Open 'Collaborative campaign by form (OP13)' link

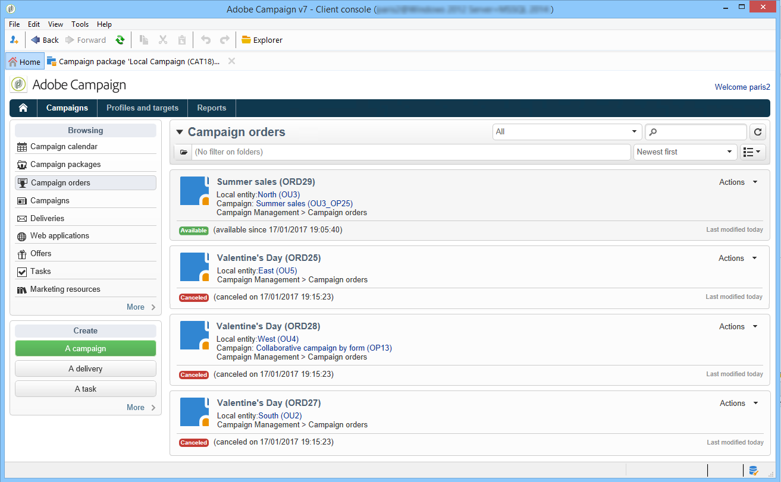point(324,348)
